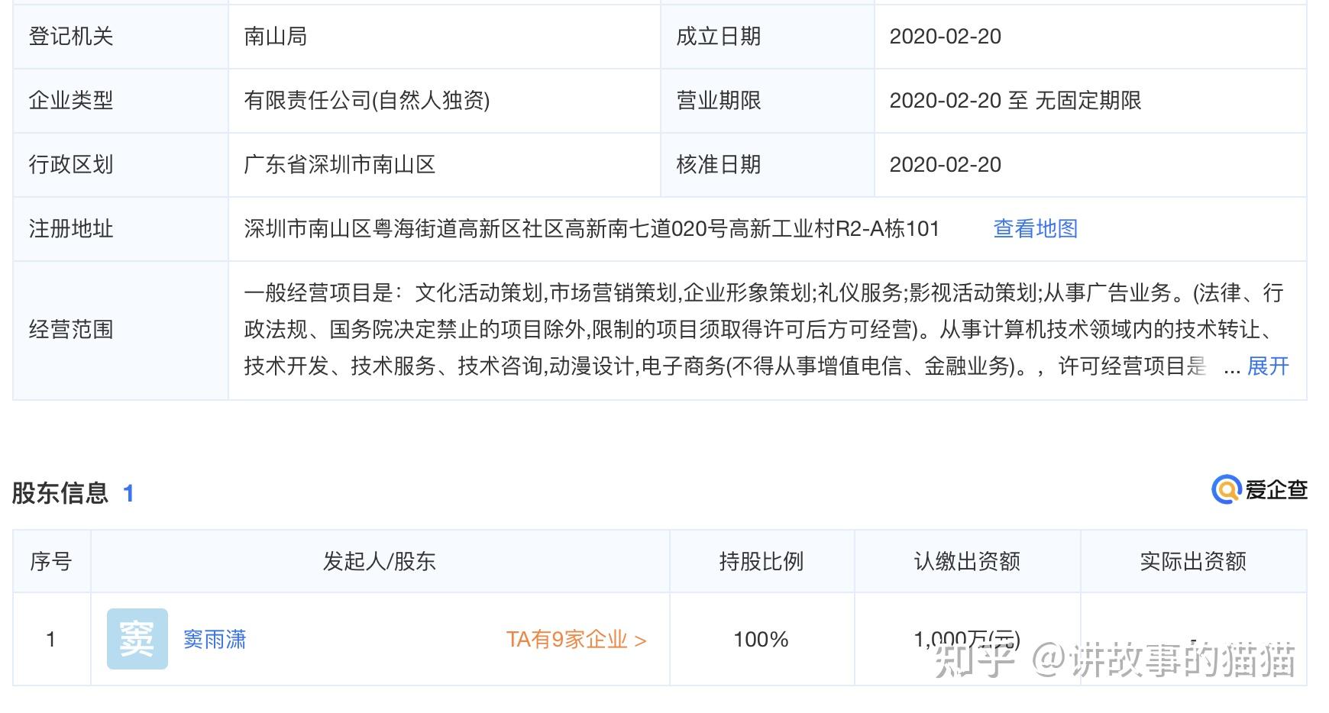
Task: Click the 发起人/股东 column header
Action: coord(380,560)
